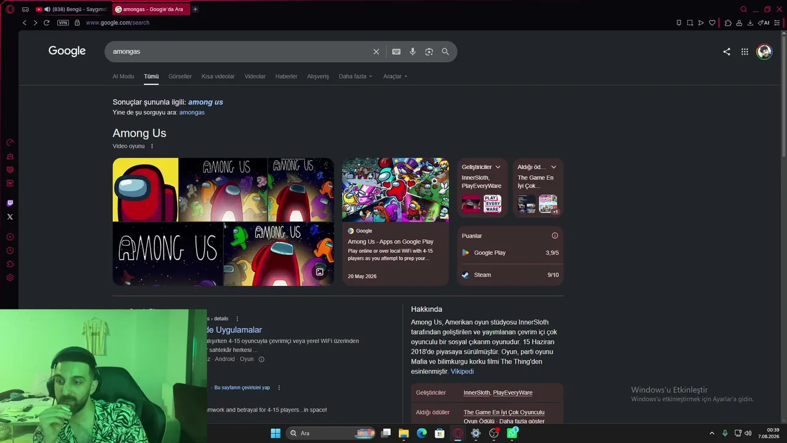Switch to the Görseller tab
Screen dimensions: 787x443
(180, 76)
